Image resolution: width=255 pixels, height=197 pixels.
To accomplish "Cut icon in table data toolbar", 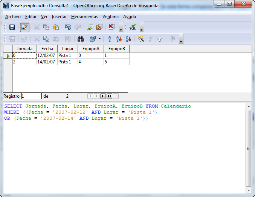I will click(x=37, y=39).
